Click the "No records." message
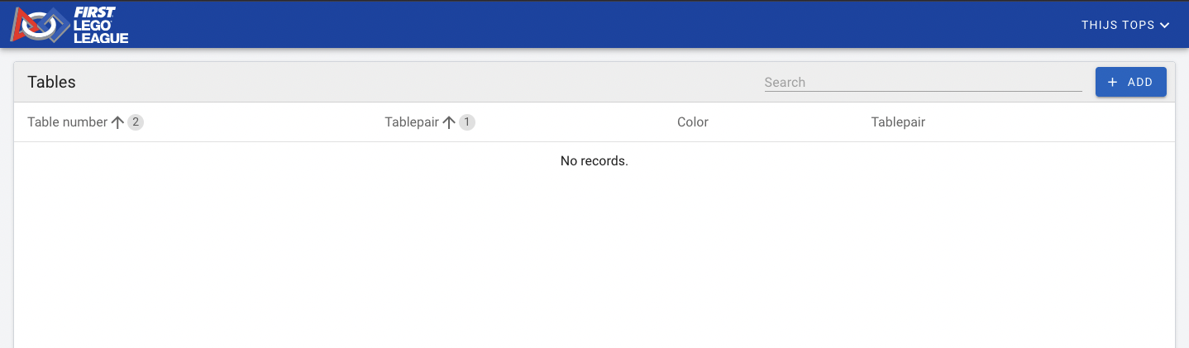Image resolution: width=1189 pixels, height=348 pixels. [594, 161]
